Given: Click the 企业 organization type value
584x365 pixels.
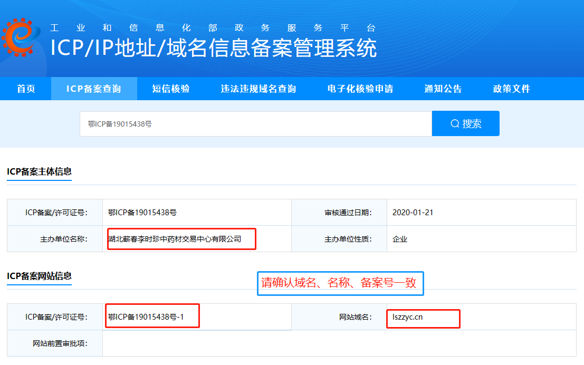Looking at the screenshot, I should 400,239.
